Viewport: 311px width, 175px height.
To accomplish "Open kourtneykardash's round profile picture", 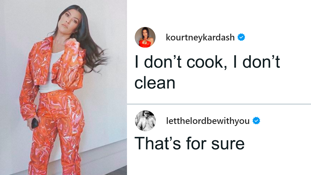I will 145,37.
